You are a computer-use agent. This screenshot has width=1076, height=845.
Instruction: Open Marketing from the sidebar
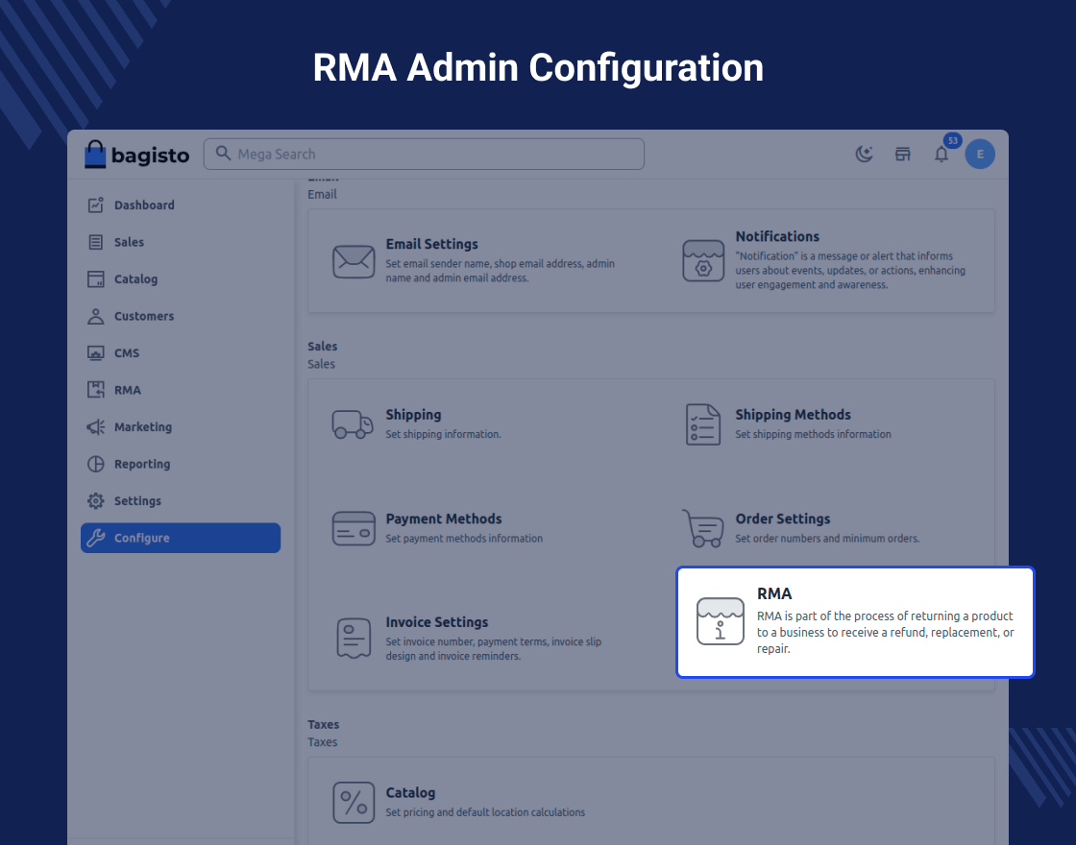pyautogui.click(x=142, y=427)
